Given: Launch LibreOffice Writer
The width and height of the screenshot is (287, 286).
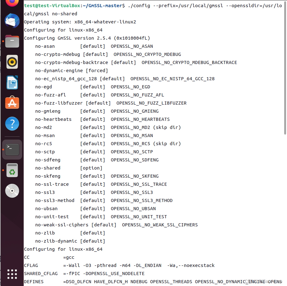Looking at the screenshot, I should [x=12, y=82].
